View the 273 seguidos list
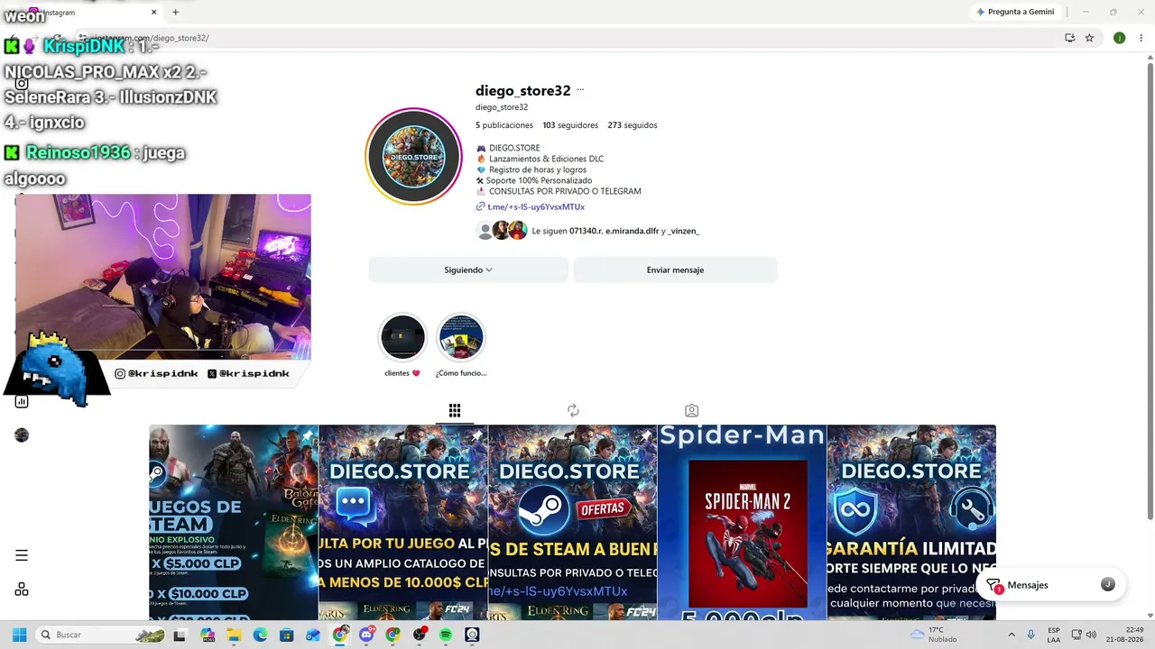Image resolution: width=1155 pixels, height=649 pixels. [x=633, y=125]
